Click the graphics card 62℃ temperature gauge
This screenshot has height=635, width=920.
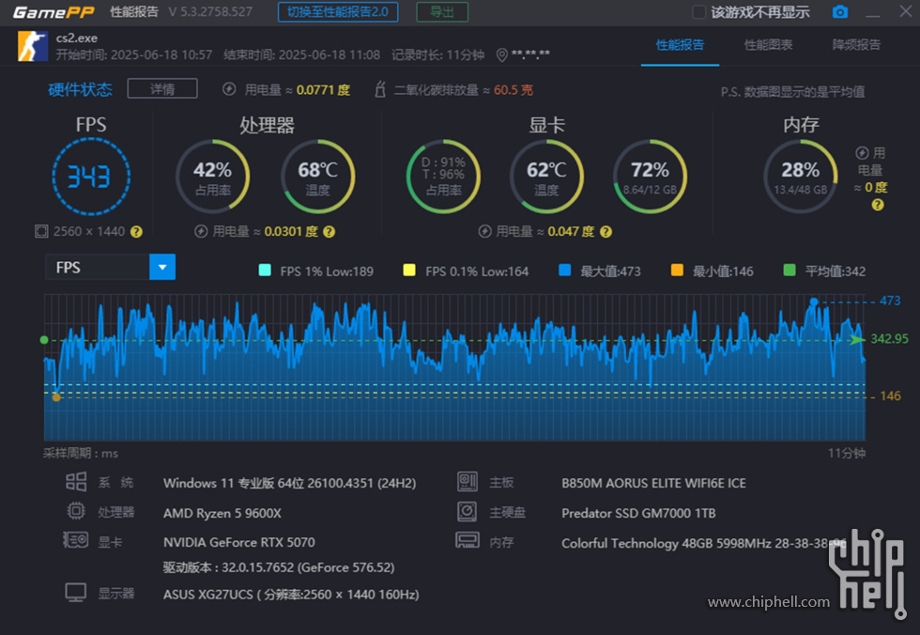pos(546,177)
